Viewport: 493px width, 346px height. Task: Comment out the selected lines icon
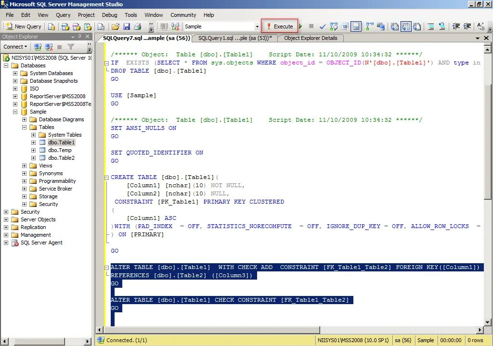coord(431,27)
